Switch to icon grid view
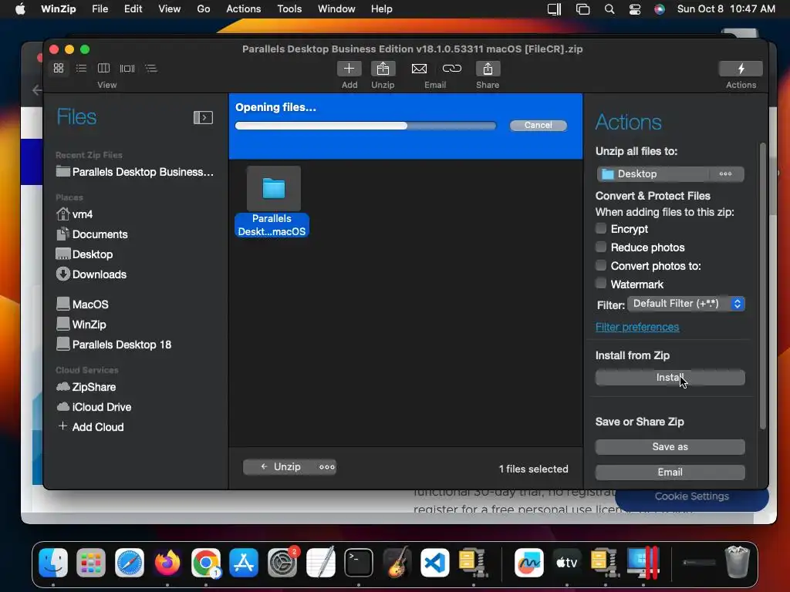 (x=59, y=68)
